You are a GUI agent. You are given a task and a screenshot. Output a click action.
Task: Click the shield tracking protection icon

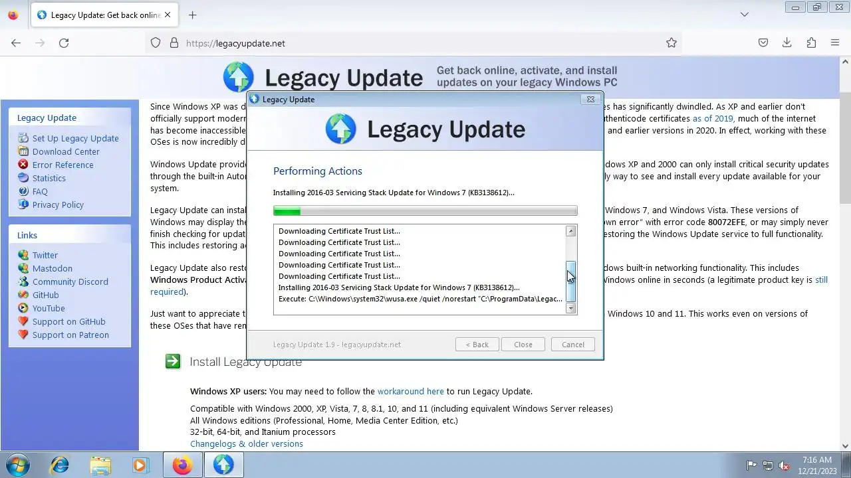pos(156,43)
